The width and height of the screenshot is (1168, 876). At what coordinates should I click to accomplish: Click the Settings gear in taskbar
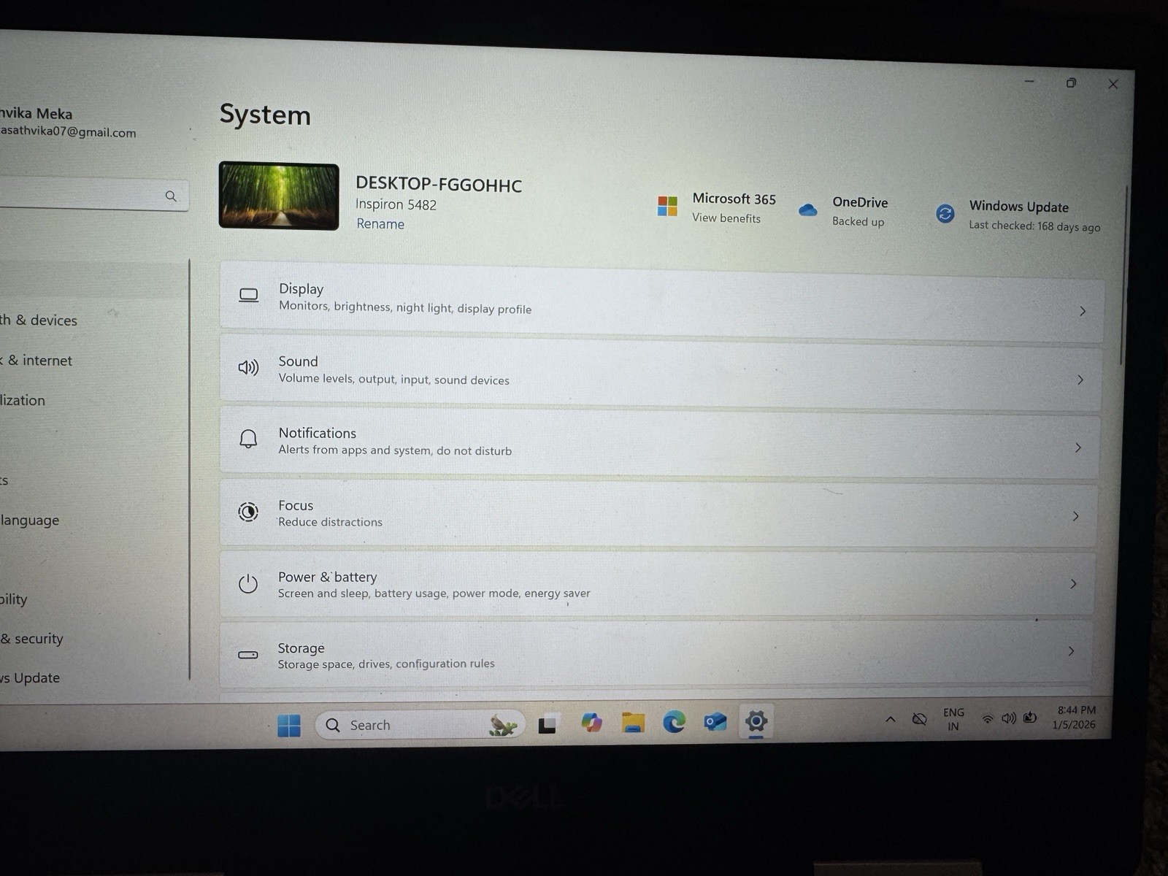(x=756, y=721)
